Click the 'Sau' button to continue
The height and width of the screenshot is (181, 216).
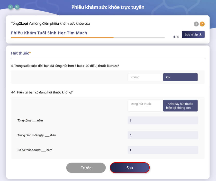click(130, 168)
